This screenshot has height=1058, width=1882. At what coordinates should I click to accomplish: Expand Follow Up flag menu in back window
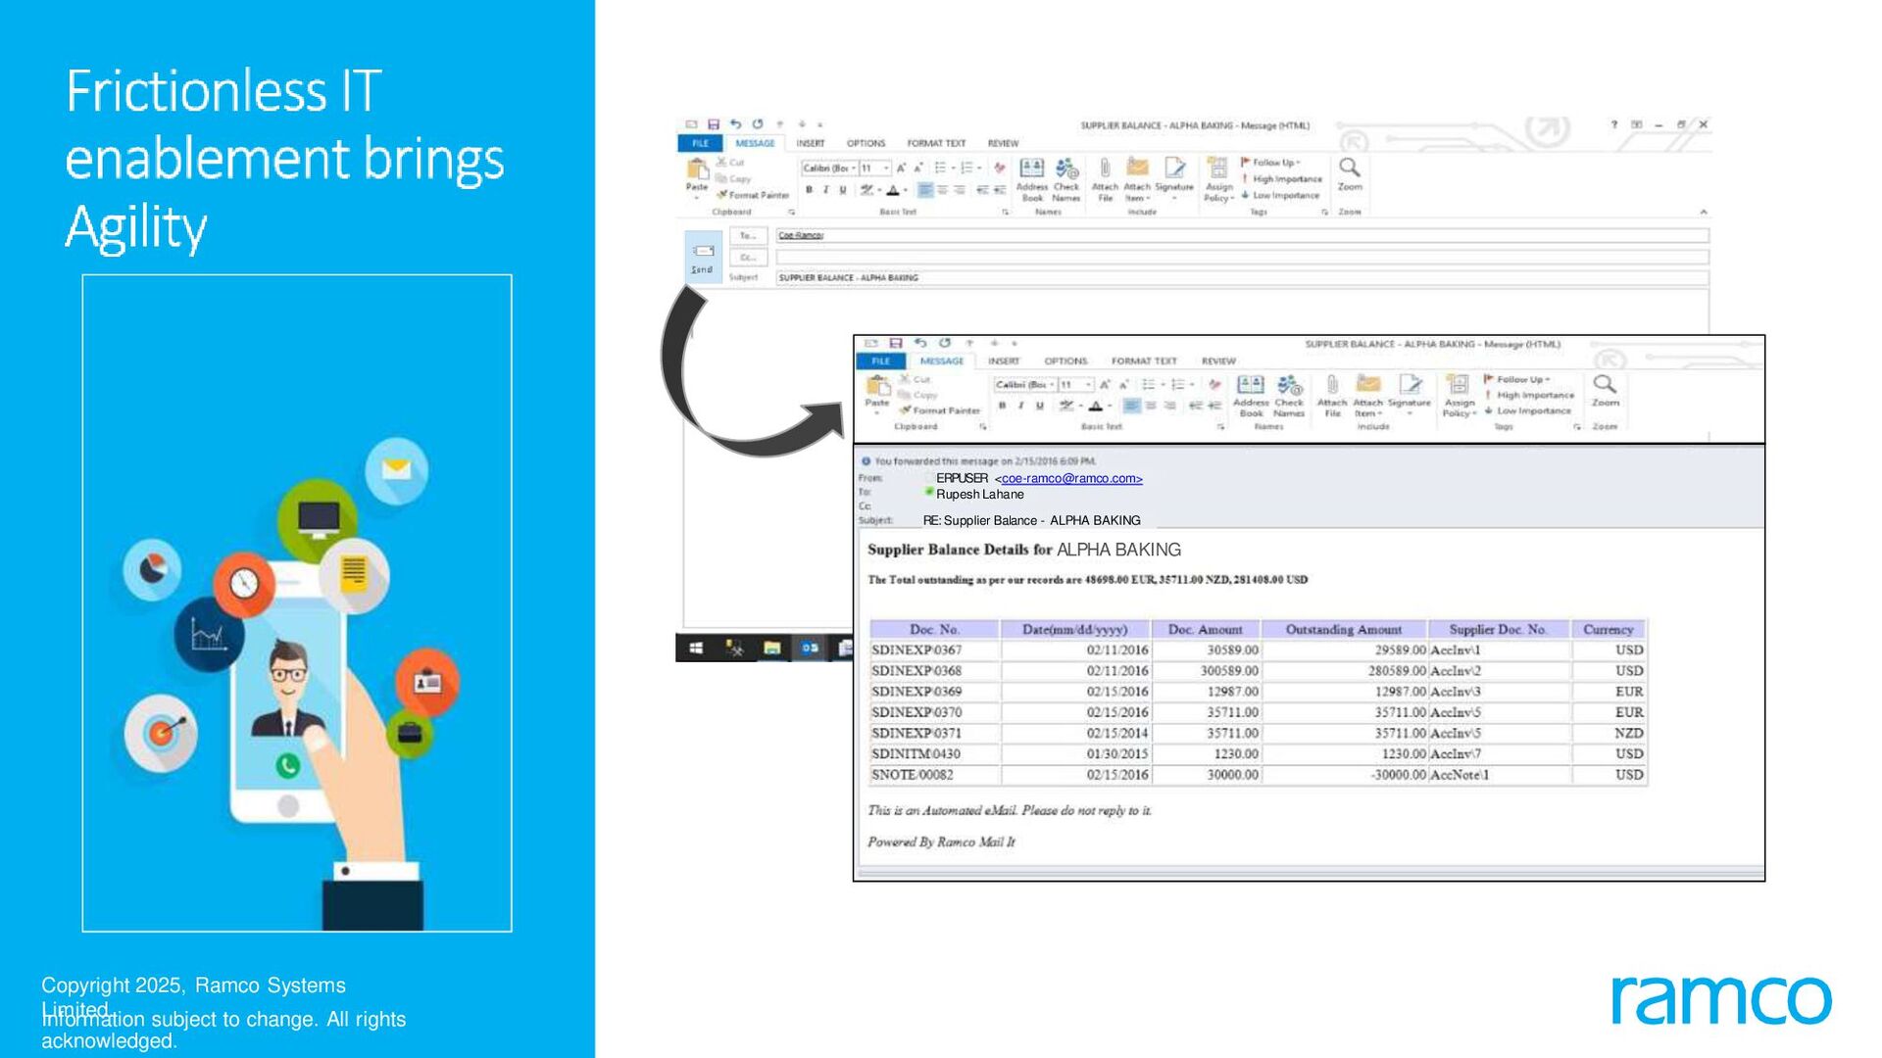point(1270,163)
